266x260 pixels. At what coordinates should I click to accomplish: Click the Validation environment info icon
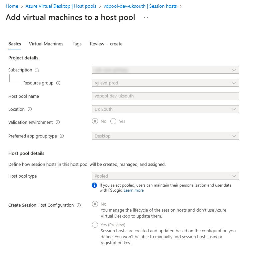coord(58,122)
